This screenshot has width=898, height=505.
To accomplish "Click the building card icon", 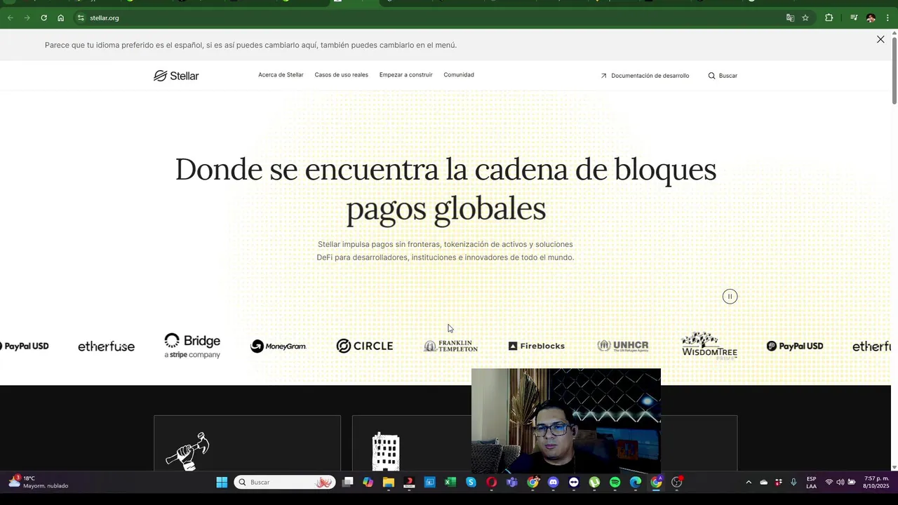I will pos(385,451).
